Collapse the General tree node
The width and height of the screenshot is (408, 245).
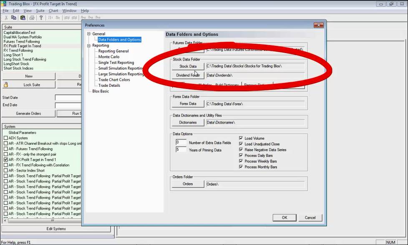pyautogui.click(x=89, y=34)
